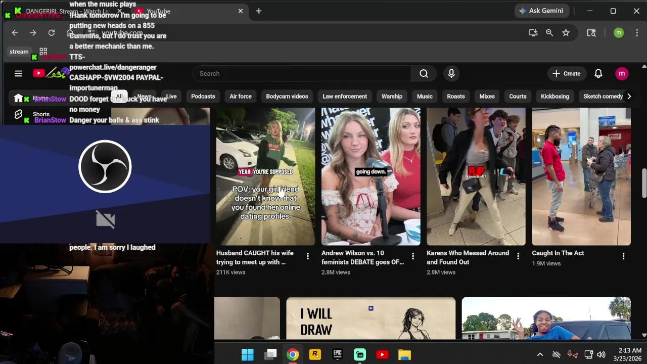The width and height of the screenshot is (647, 364).
Task: Select the Law enforcement chip
Action: tap(345, 97)
